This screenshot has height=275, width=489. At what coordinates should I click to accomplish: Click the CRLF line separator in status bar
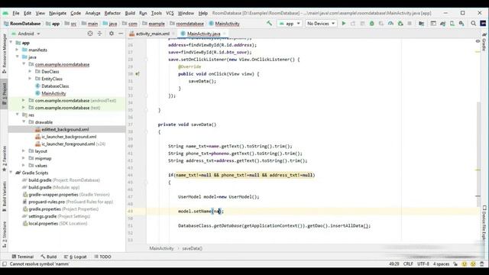(x=408, y=264)
